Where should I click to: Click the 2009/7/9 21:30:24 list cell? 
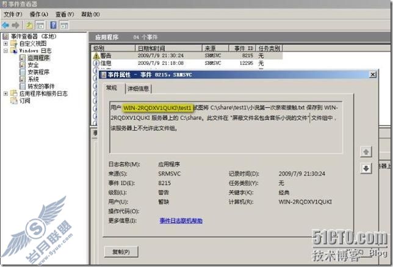(160, 56)
